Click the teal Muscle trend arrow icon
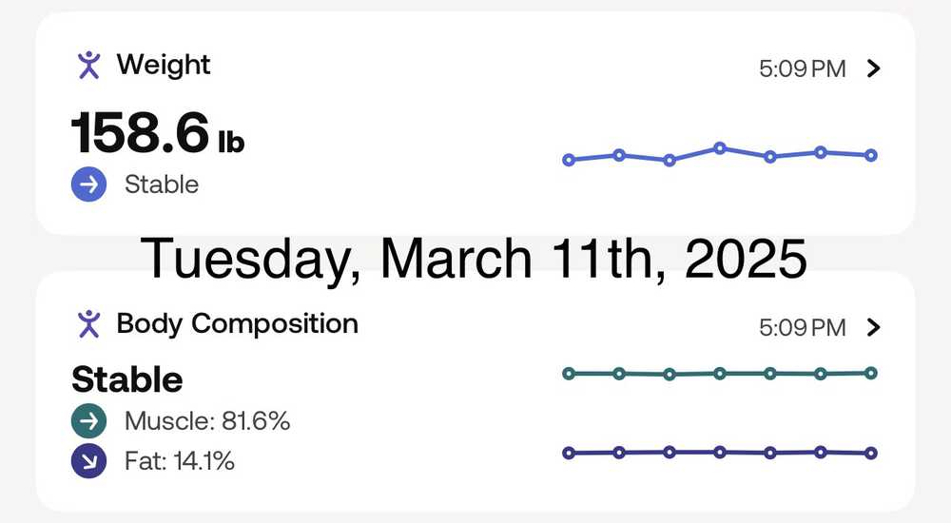Screen dimensions: 951x523 tap(88, 421)
